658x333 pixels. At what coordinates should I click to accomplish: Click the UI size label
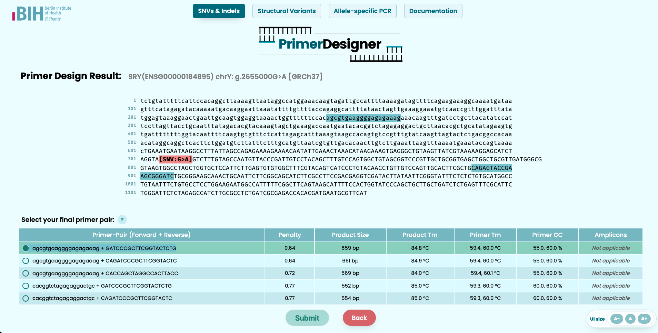(x=597, y=319)
